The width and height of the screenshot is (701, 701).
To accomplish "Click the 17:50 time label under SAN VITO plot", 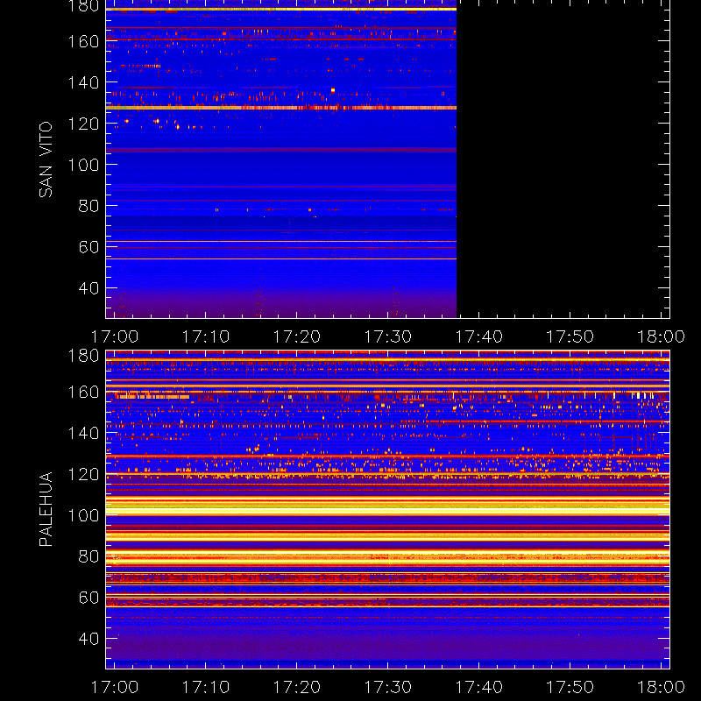I will (x=570, y=336).
